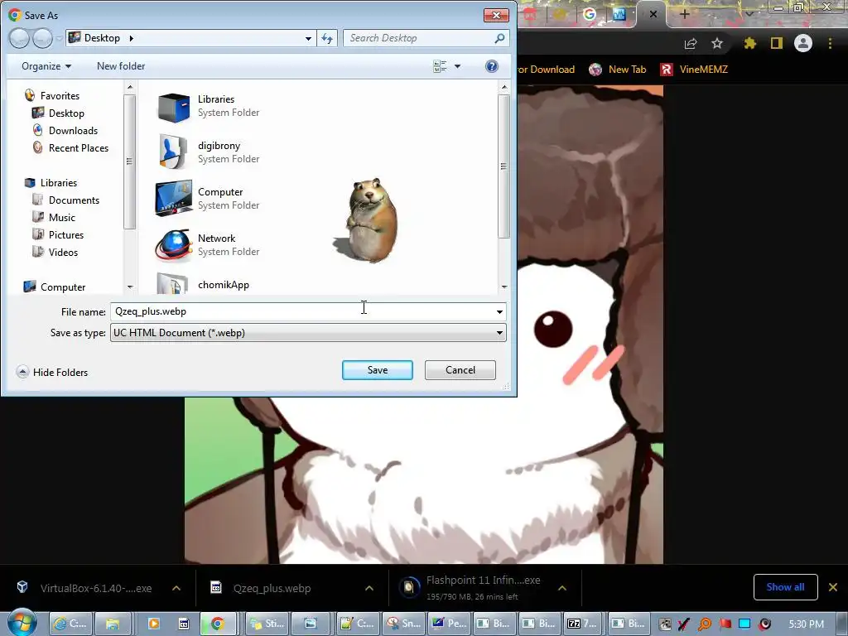Select Libraries in the navigation pane tree
Viewport: 848px width, 636px height.
pos(59,183)
